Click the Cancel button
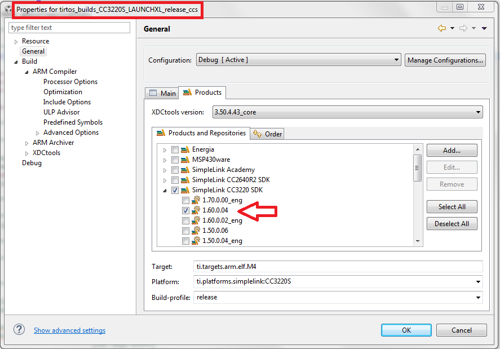500x349 pixels. tap(462, 330)
